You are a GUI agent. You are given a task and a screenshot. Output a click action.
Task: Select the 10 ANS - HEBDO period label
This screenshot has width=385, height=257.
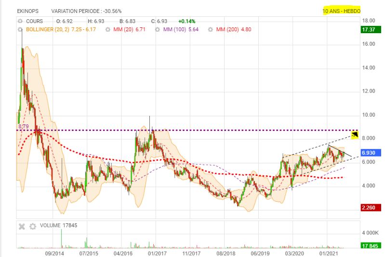point(341,11)
